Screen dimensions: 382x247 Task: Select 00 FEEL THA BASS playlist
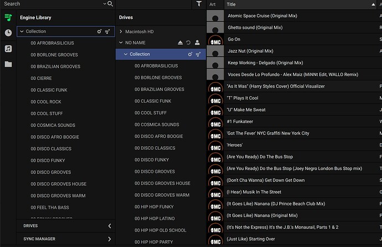(50, 208)
